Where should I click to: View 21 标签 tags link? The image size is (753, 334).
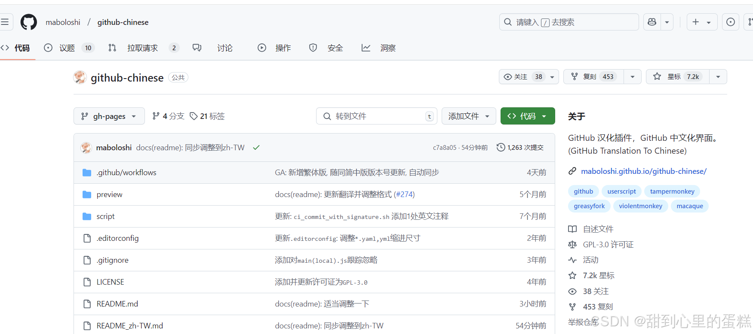click(x=207, y=116)
